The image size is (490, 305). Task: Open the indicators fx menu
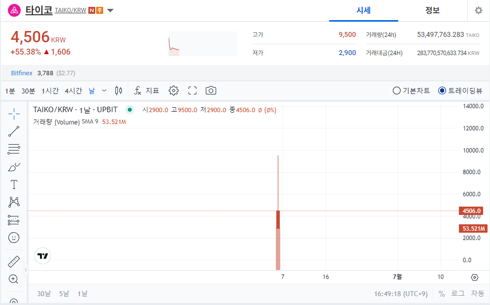[147, 91]
